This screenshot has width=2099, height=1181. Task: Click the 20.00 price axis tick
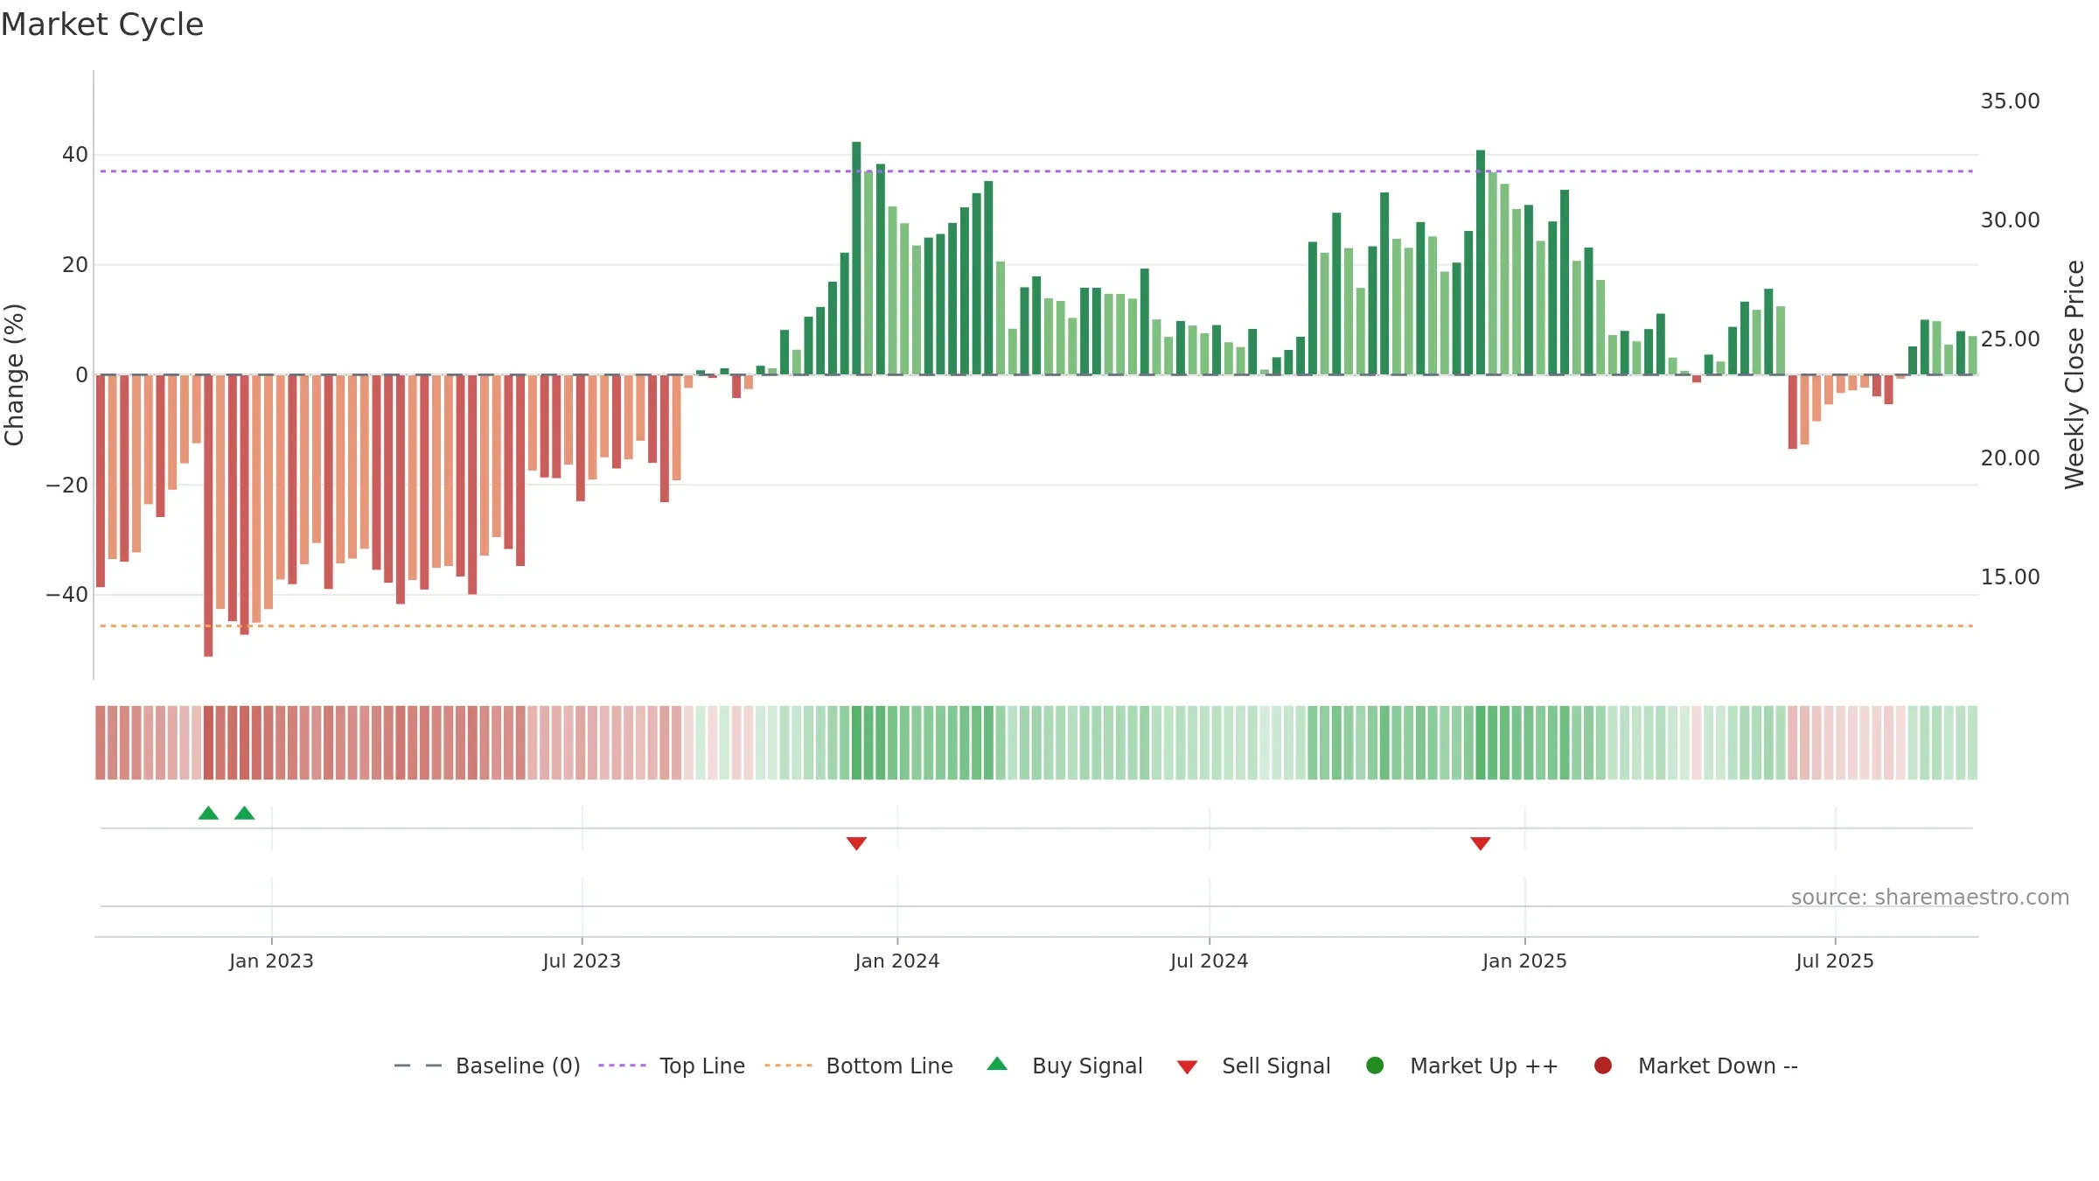(2010, 458)
